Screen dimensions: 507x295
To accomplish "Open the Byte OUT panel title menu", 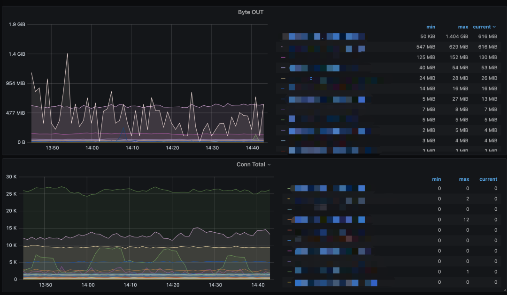I will pyautogui.click(x=251, y=12).
